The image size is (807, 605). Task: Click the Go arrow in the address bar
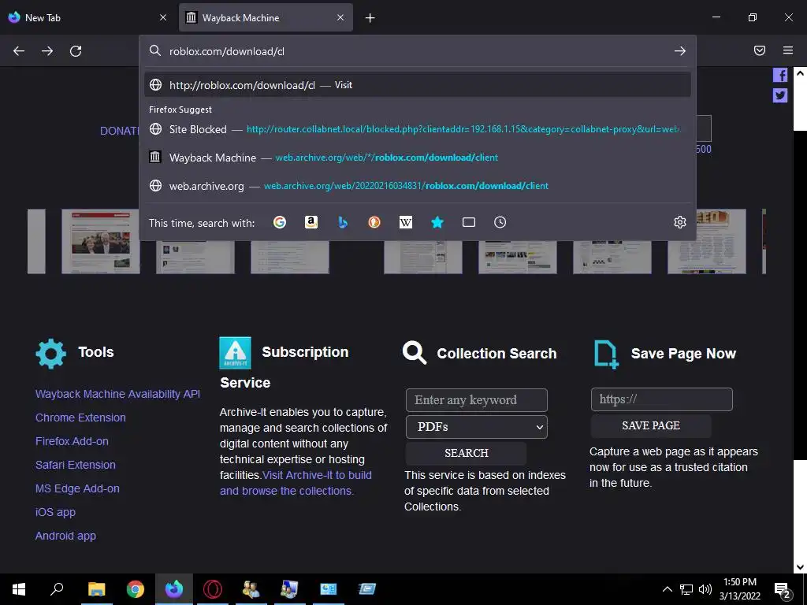click(680, 51)
